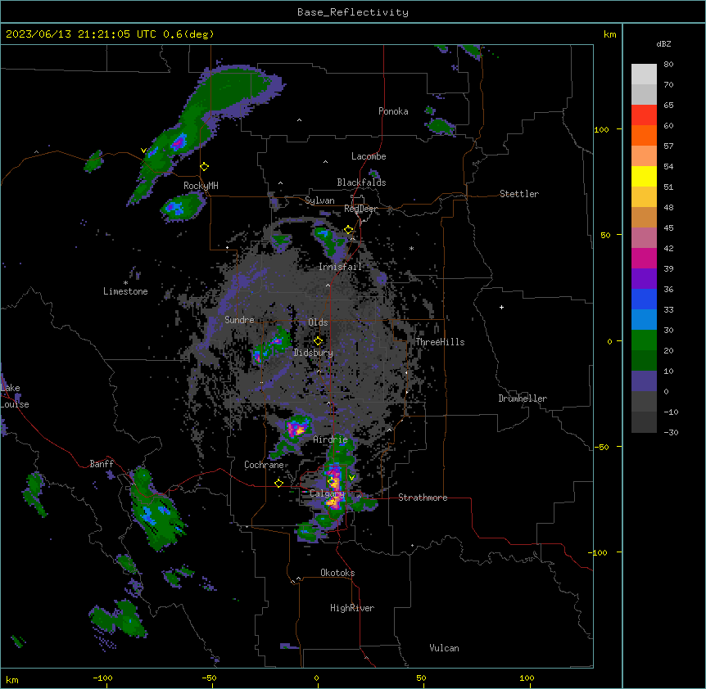
Task: Click the asterisk marker east of Innisfail
Action: click(x=411, y=249)
